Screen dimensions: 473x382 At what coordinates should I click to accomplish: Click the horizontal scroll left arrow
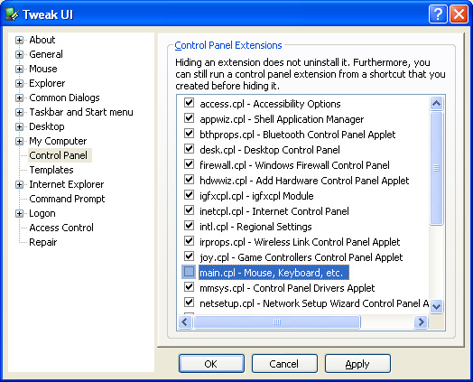coord(185,322)
